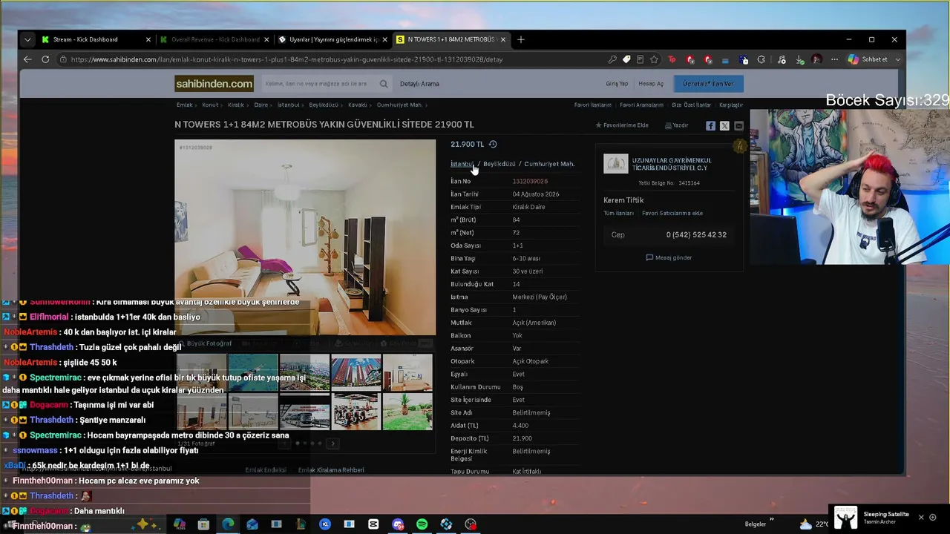Reload the sahibinden page
950x534 pixels.
point(45,59)
